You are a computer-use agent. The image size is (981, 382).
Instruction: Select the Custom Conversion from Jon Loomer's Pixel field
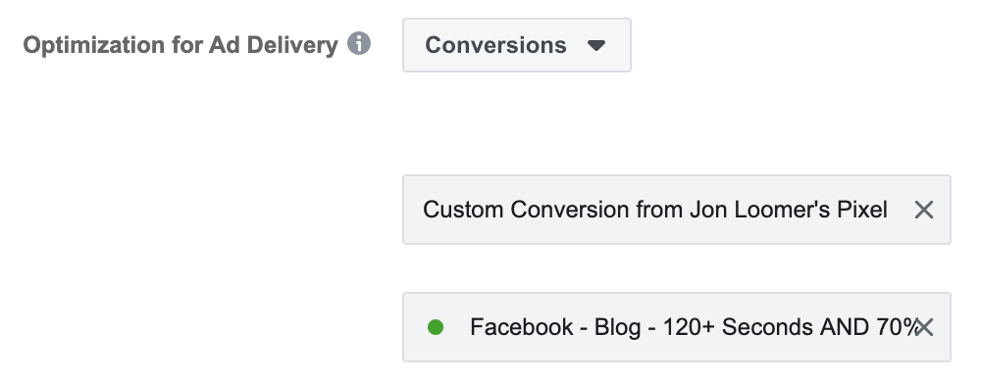[x=676, y=210]
